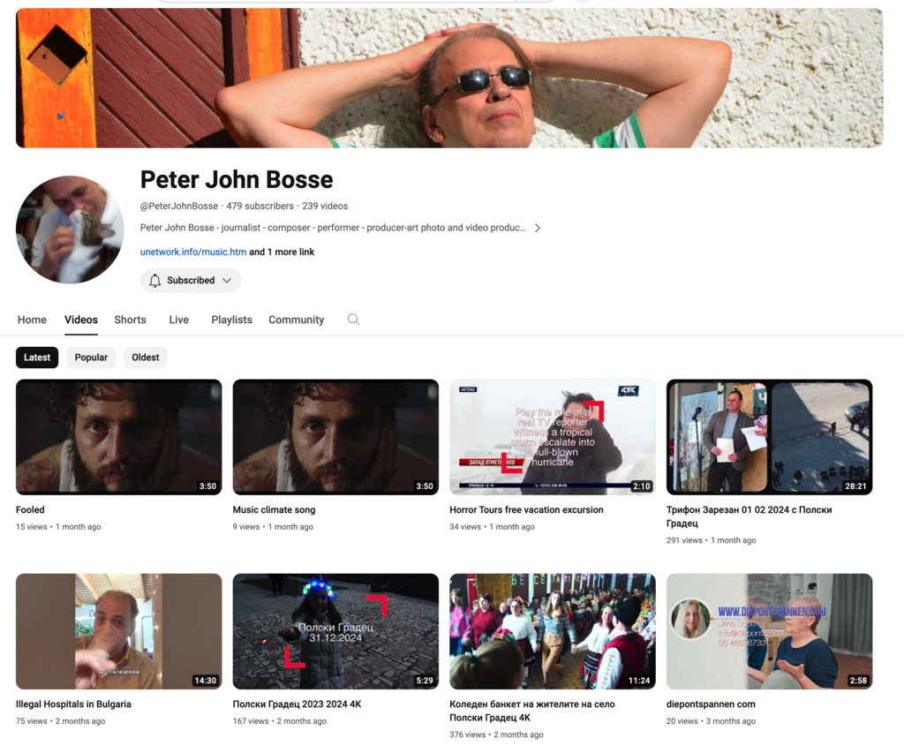Play the Horror Tours video thumbnail
The height and width of the screenshot is (753, 904).
click(x=553, y=437)
